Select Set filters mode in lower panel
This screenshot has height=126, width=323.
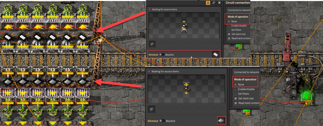click(243, 94)
